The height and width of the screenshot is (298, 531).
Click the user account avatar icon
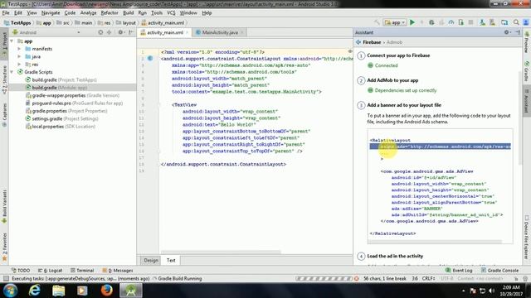[x=526, y=22]
